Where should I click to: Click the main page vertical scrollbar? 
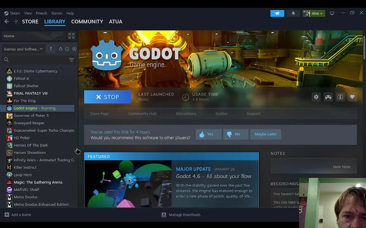pyautogui.click(x=364, y=48)
